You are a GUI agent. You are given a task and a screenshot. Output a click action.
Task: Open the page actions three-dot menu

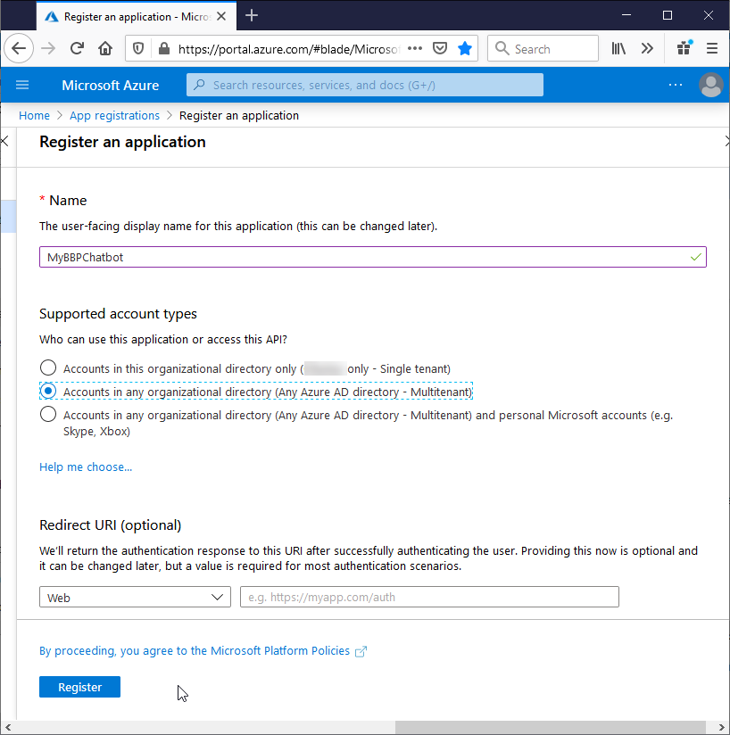pos(415,48)
